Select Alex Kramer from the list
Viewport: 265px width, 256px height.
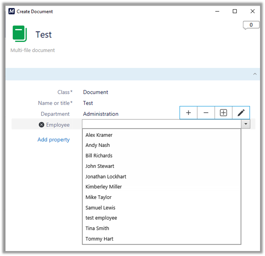click(x=99, y=135)
